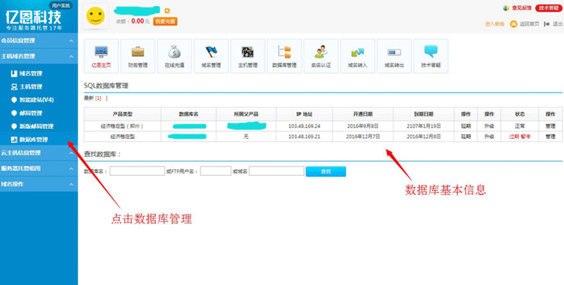564x285 pixels.
Task: Expand 云主机信息管理 sidebar section
Action: 39,153
